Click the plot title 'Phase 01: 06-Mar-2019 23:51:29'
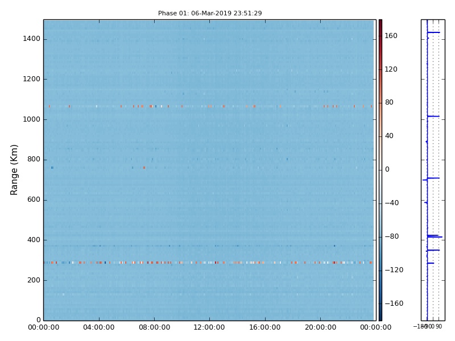This screenshot has width=455, height=341. click(x=210, y=13)
